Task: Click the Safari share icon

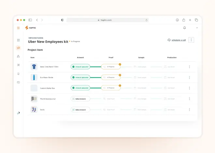Action: (x=184, y=20)
